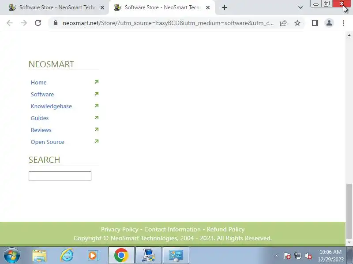Click the muted volume tray icon
Viewport: 353px width, 264px height.
click(308, 256)
